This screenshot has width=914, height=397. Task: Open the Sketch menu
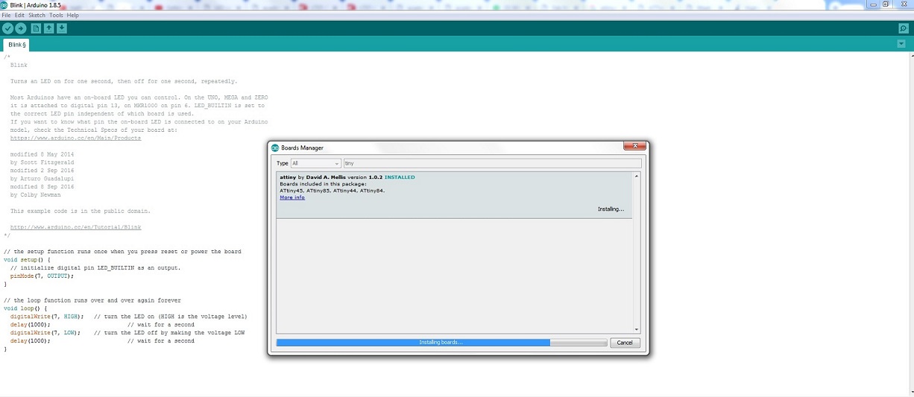(x=37, y=15)
